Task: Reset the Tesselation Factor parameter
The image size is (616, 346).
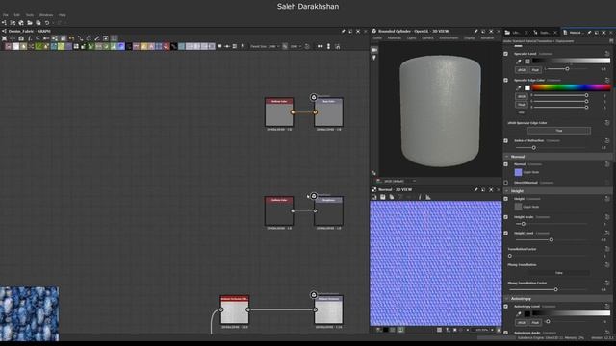Action: pos(607,249)
